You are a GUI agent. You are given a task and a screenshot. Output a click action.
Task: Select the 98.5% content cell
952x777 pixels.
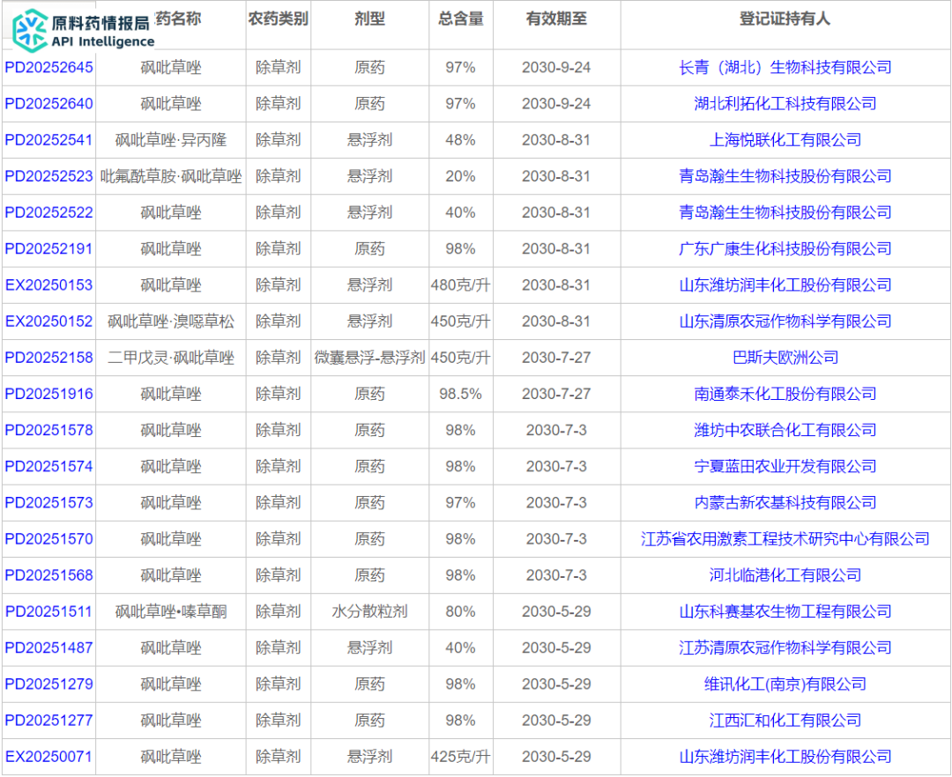(x=461, y=395)
